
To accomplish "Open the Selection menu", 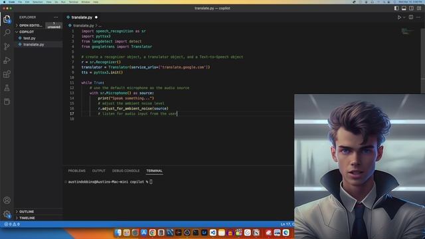I will tap(38, 2).
